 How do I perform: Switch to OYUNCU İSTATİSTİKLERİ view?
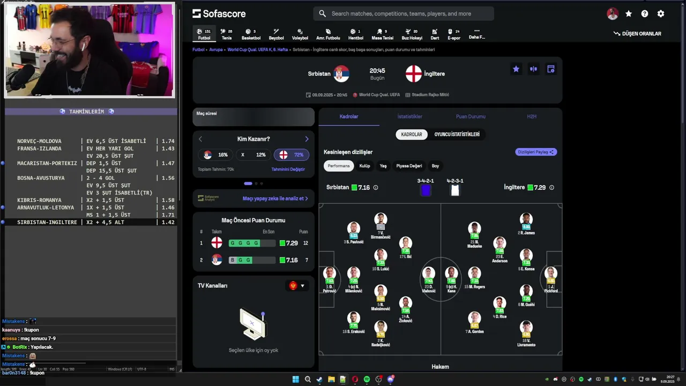[457, 135]
